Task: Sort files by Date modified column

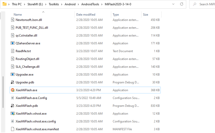Action: [86, 14]
